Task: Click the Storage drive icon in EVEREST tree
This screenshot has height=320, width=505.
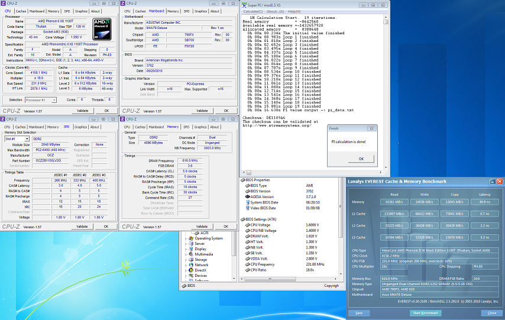Action: point(191,260)
